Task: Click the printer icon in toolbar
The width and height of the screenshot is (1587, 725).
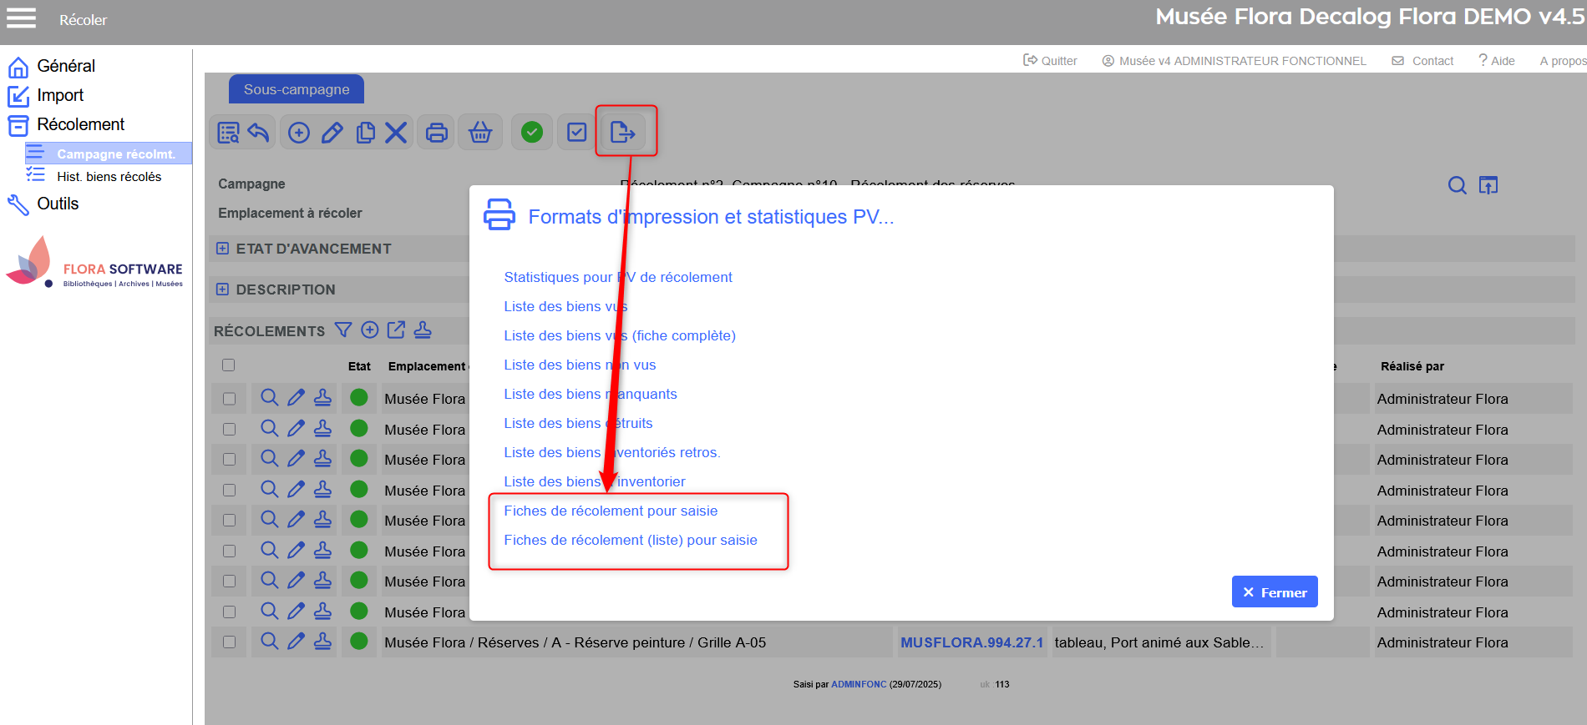Action: tap(436, 133)
